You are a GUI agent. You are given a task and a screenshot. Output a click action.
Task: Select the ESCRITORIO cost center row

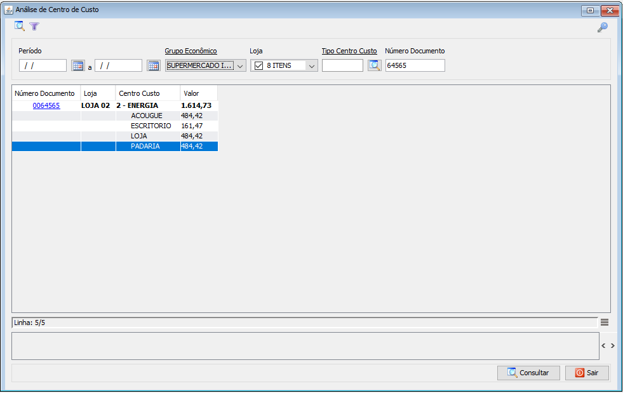151,126
